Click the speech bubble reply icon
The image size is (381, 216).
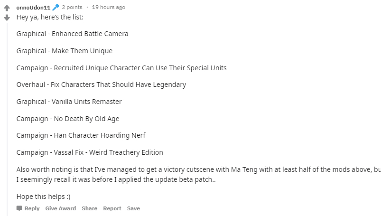coord(19,208)
